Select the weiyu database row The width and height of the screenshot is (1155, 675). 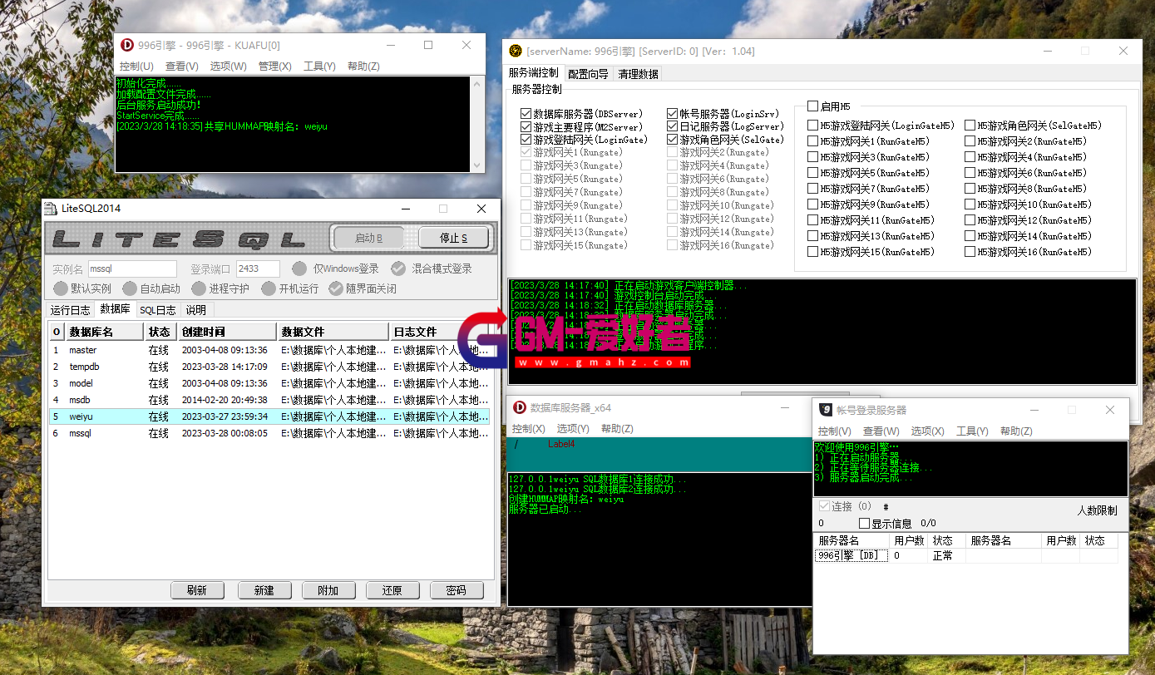pos(269,416)
